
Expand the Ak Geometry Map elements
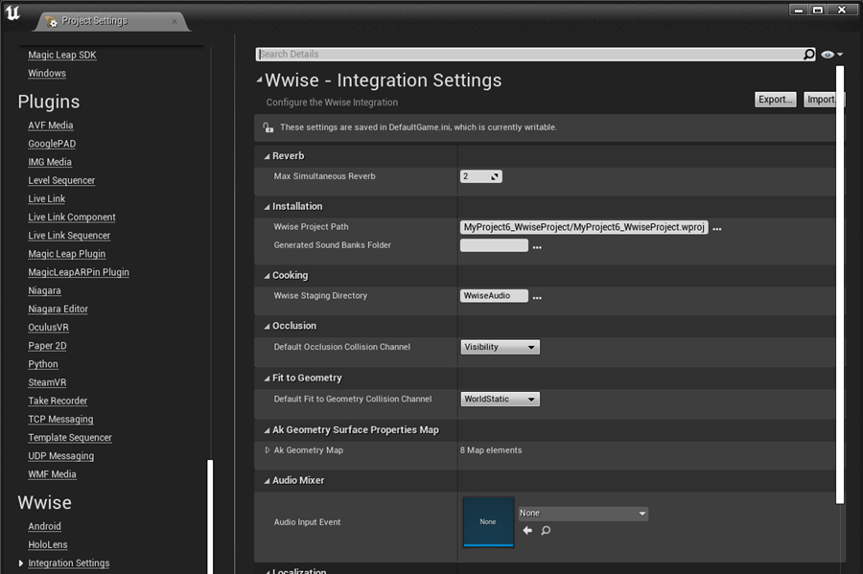tap(268, 450)
